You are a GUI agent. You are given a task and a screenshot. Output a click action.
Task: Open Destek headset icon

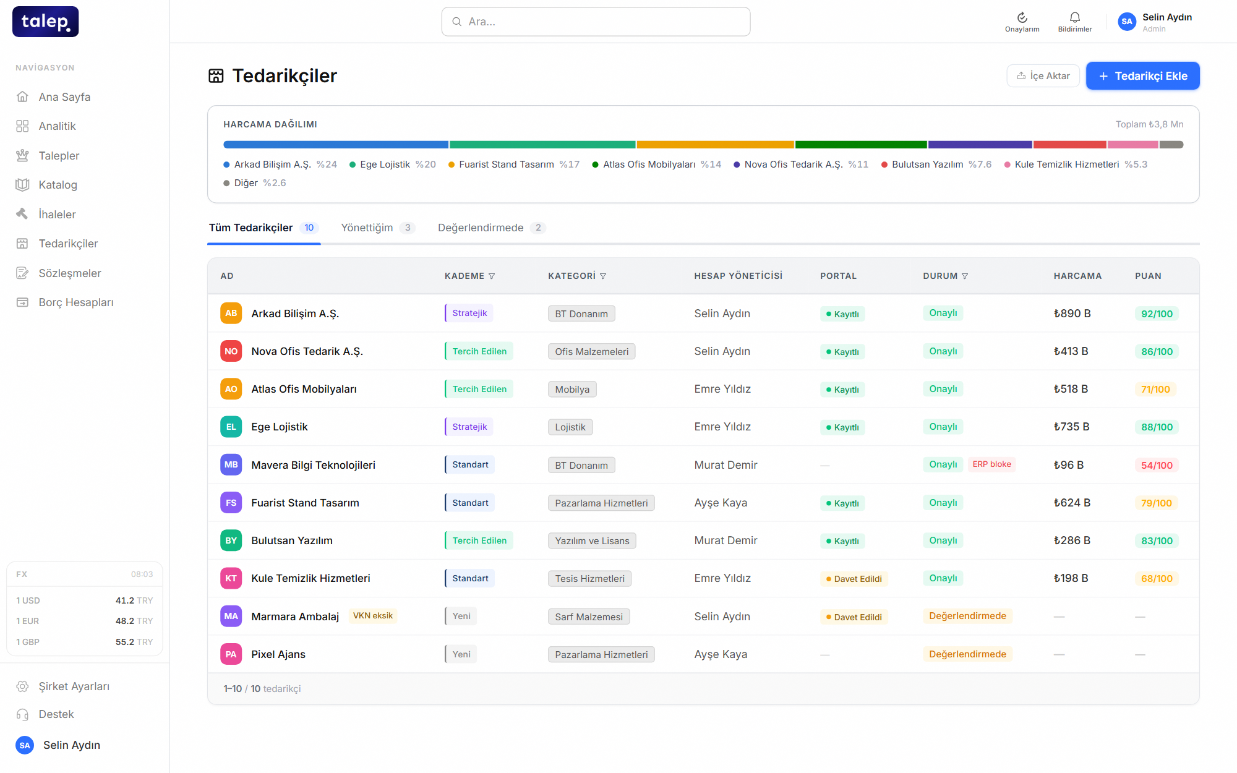pos(22,714)
